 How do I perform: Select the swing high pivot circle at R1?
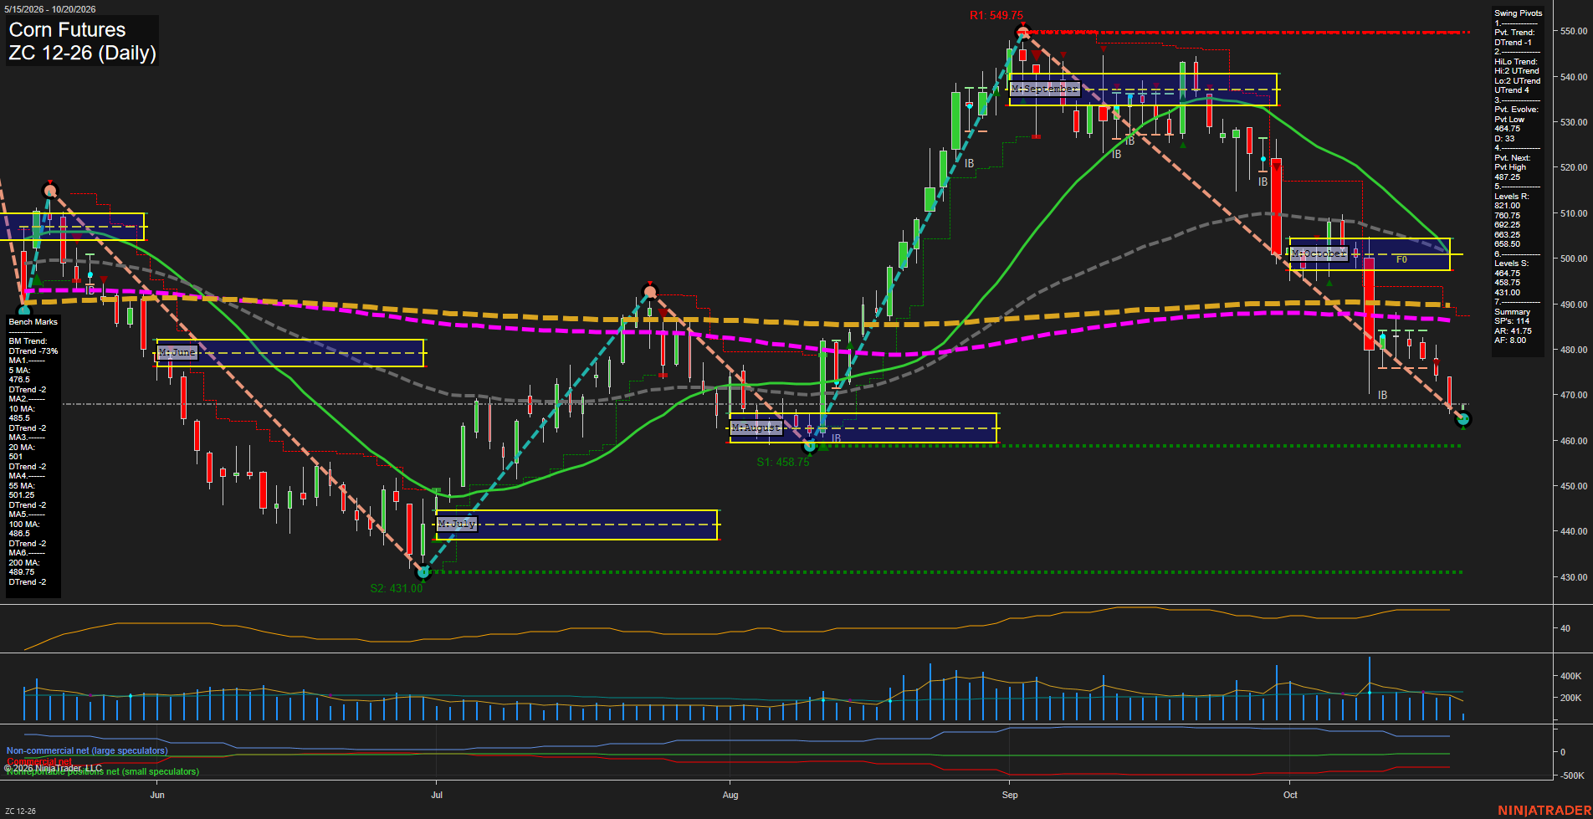(1022, 33)
